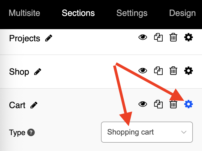This screenshot has width=202, height=151.
Task: Click the Type dropdown chevron arrow
Action: pyautogui.click(x=184, y=132)
